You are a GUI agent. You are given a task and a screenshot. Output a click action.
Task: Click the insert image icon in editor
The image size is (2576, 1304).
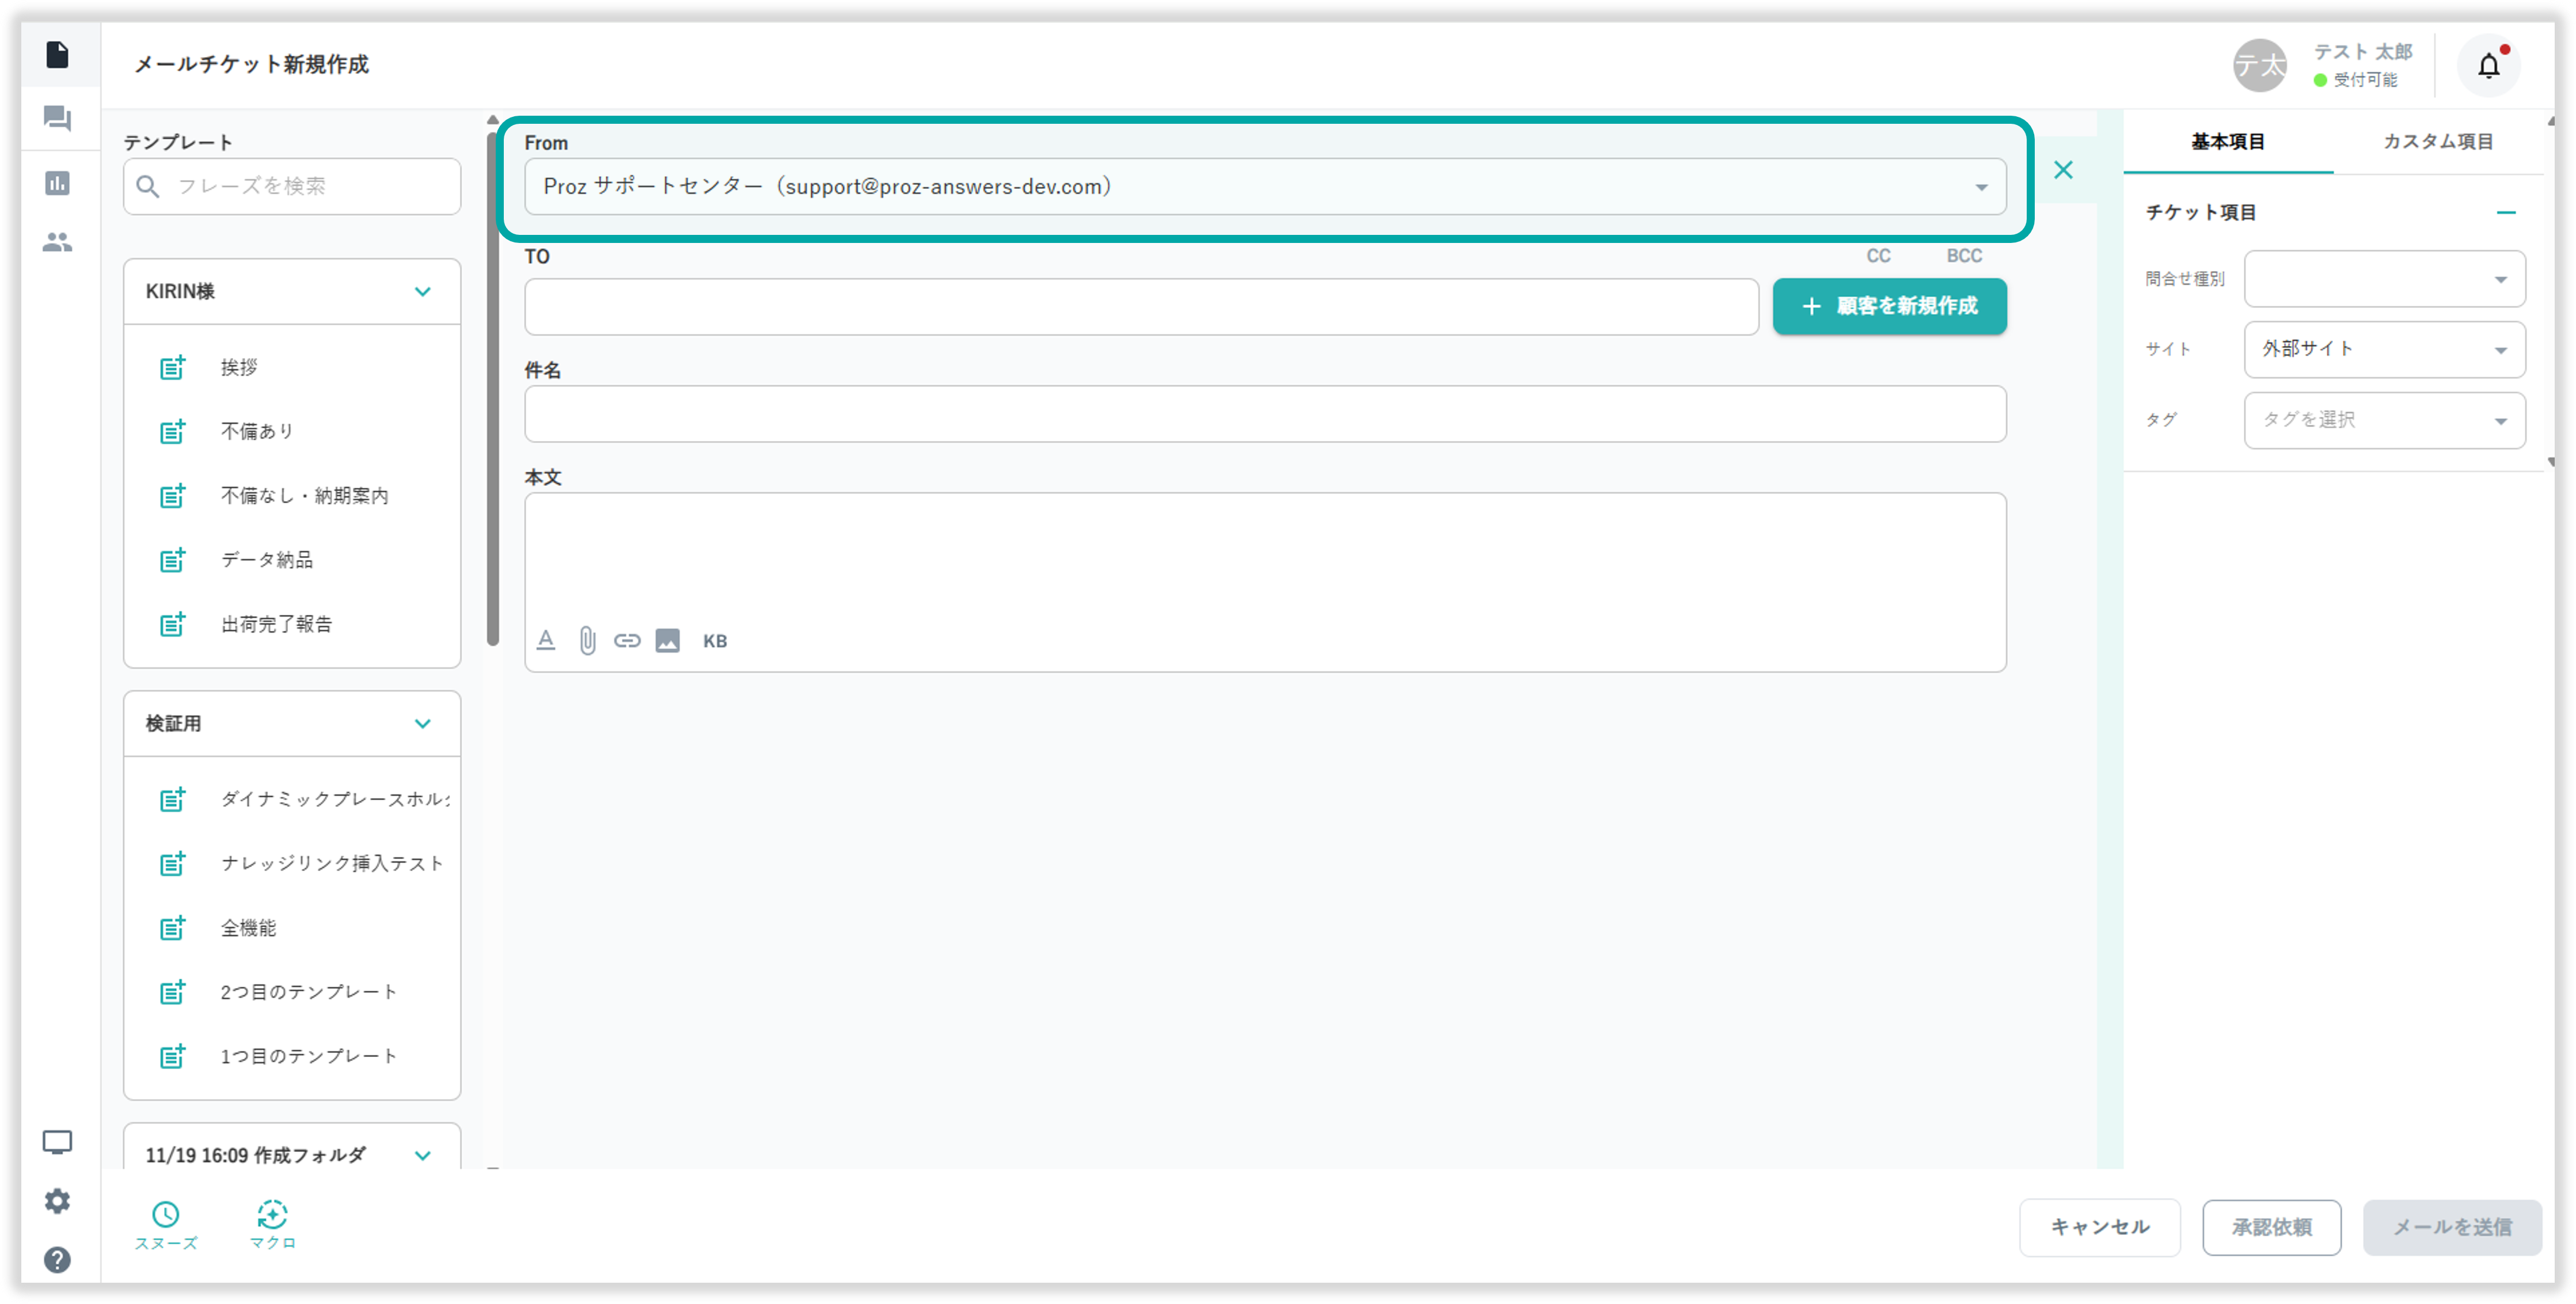coord(667,641)
